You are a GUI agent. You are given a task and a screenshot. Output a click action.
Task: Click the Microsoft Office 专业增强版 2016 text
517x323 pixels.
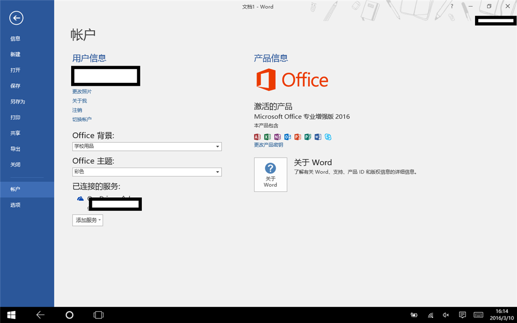click(x=302, y=117)
